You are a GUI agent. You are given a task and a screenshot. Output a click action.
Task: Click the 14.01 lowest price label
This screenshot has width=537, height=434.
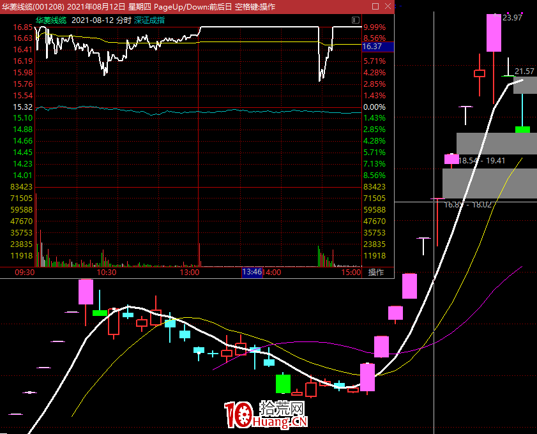pyautogui.click(x=22, y=176)
